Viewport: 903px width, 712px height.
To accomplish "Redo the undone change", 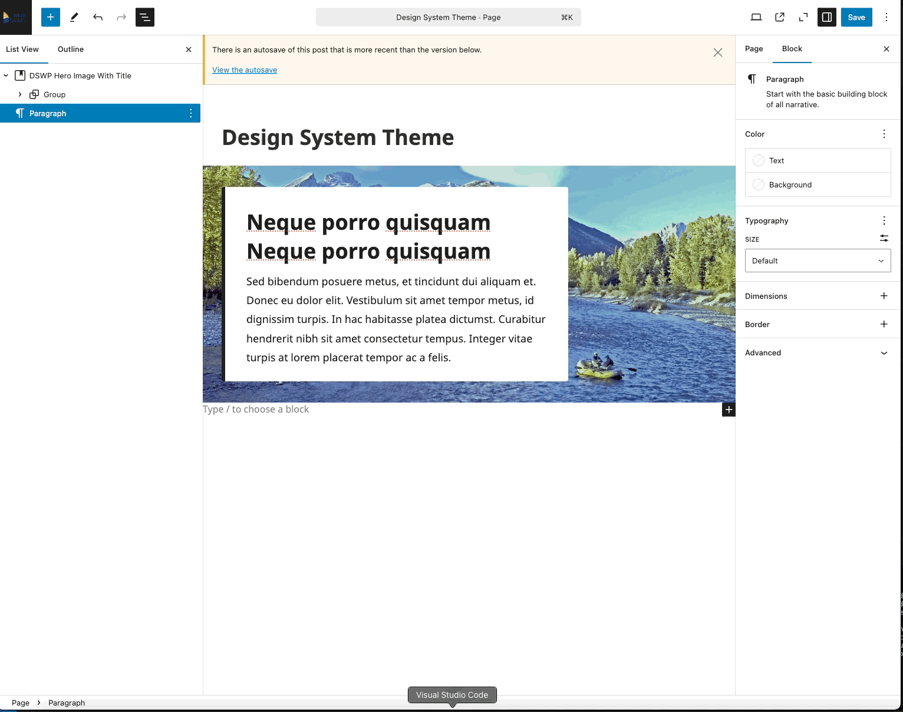I will (x=121, y=17).
